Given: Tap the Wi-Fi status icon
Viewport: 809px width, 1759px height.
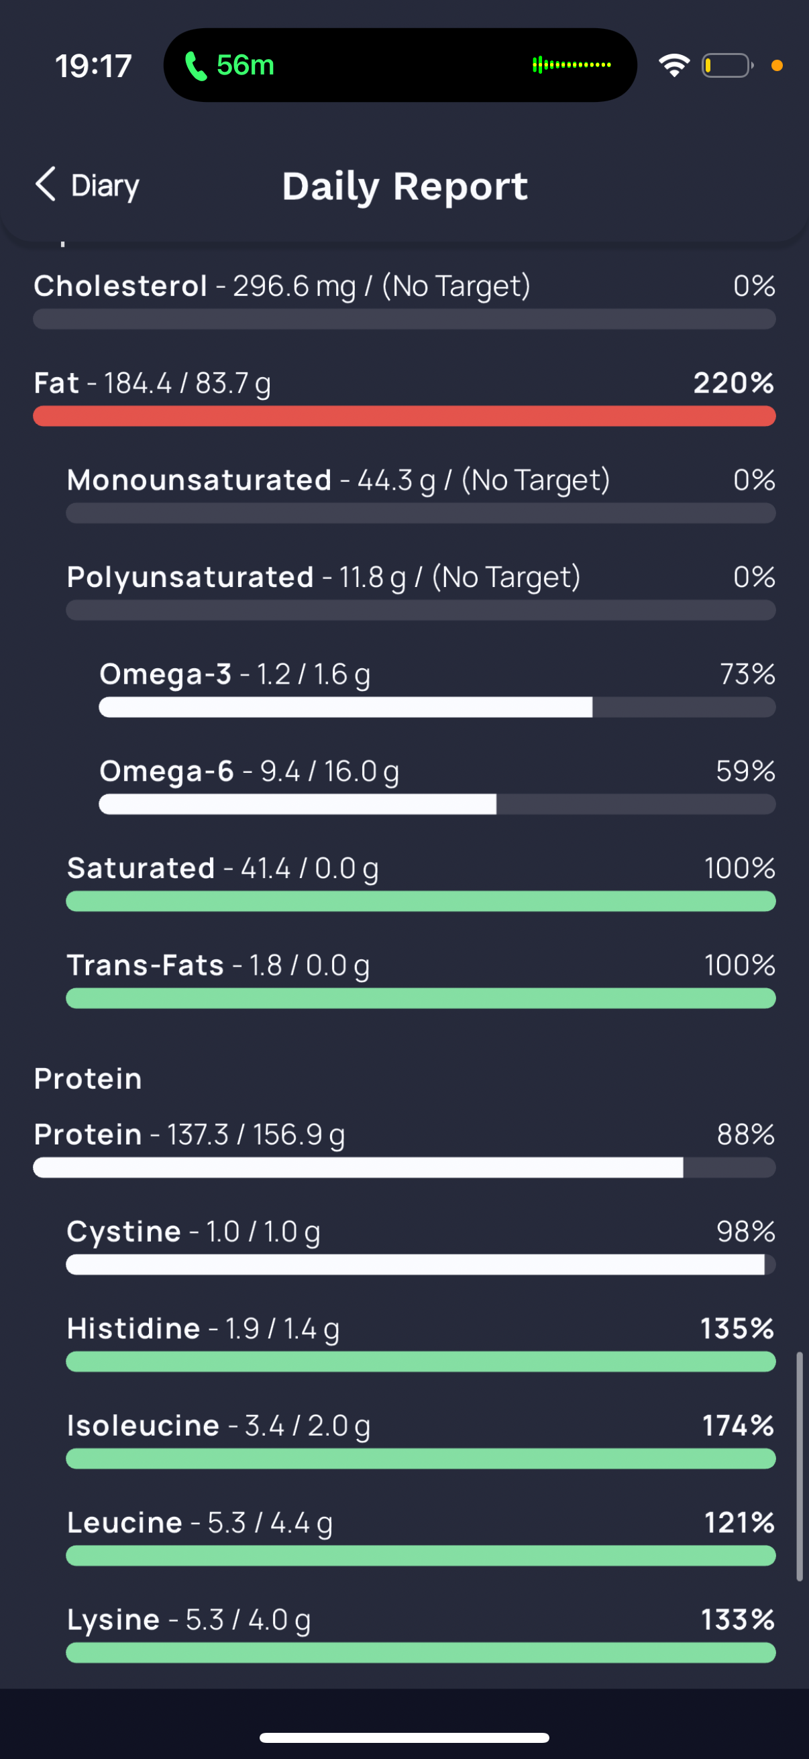Looking at the screenshot, I should (673, 66).
